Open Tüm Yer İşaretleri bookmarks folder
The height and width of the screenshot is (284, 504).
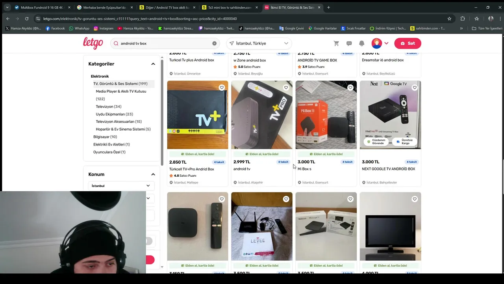(487, 28)
